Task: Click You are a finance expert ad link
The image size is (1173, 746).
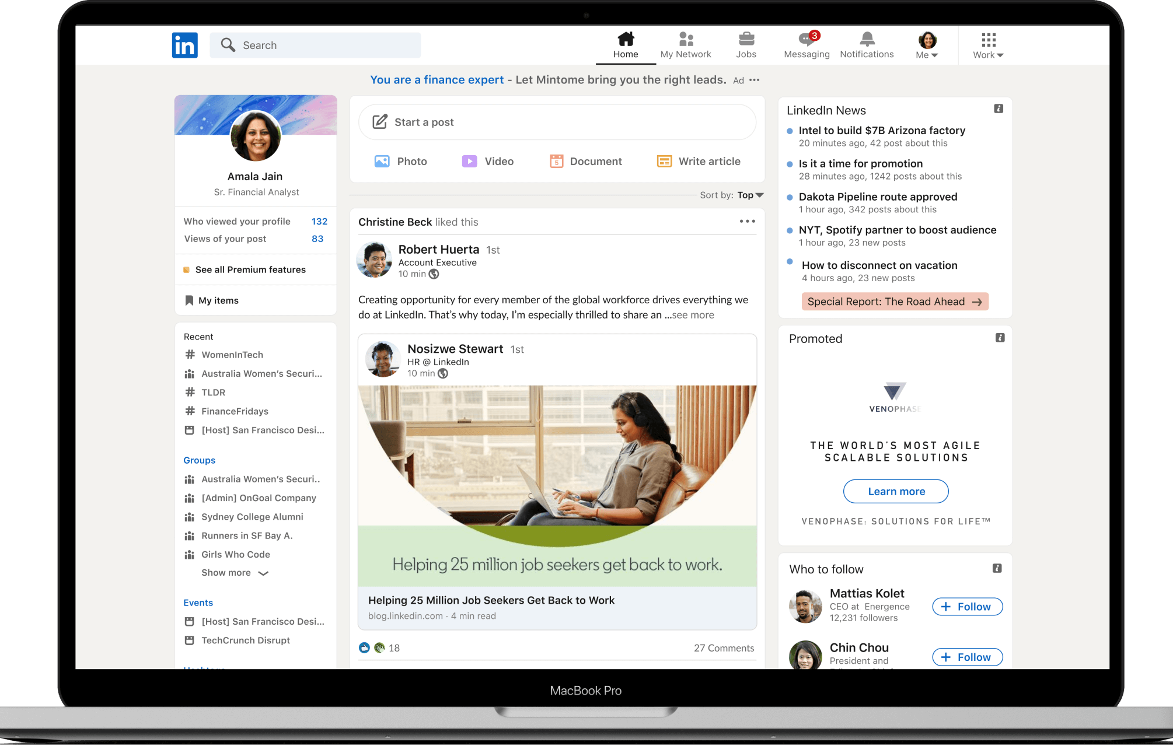Action: (437, 80)
